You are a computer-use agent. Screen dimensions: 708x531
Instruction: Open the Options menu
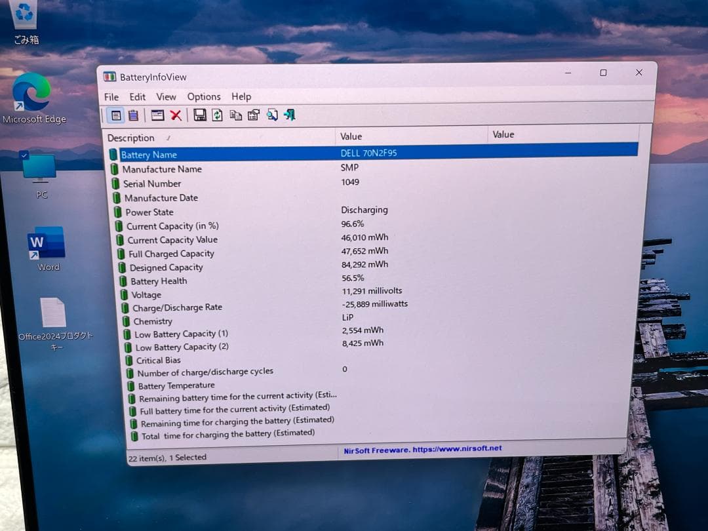coord(204,97)
